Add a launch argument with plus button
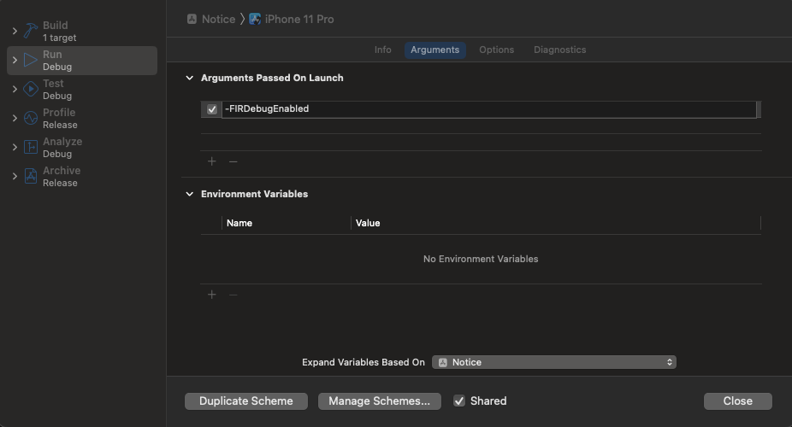Image resolution: width=792 pixels, height=427 pixels. (x=211, y=161)
